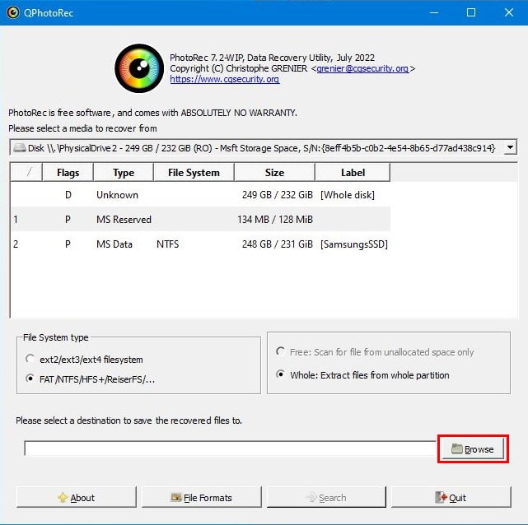The height and width of the screenshot is (525, 528).
Task: Click the QPhotoRec title bar icon
Action: click(x=13, y=13)
